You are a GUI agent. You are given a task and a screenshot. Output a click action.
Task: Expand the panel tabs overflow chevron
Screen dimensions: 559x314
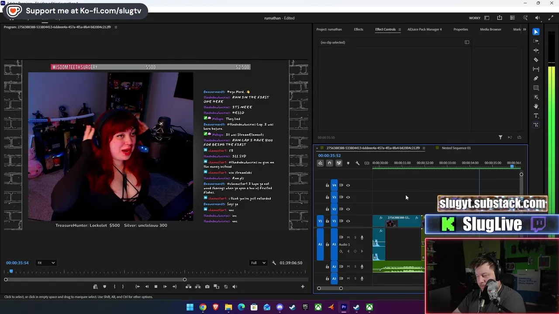coord(524,30)
